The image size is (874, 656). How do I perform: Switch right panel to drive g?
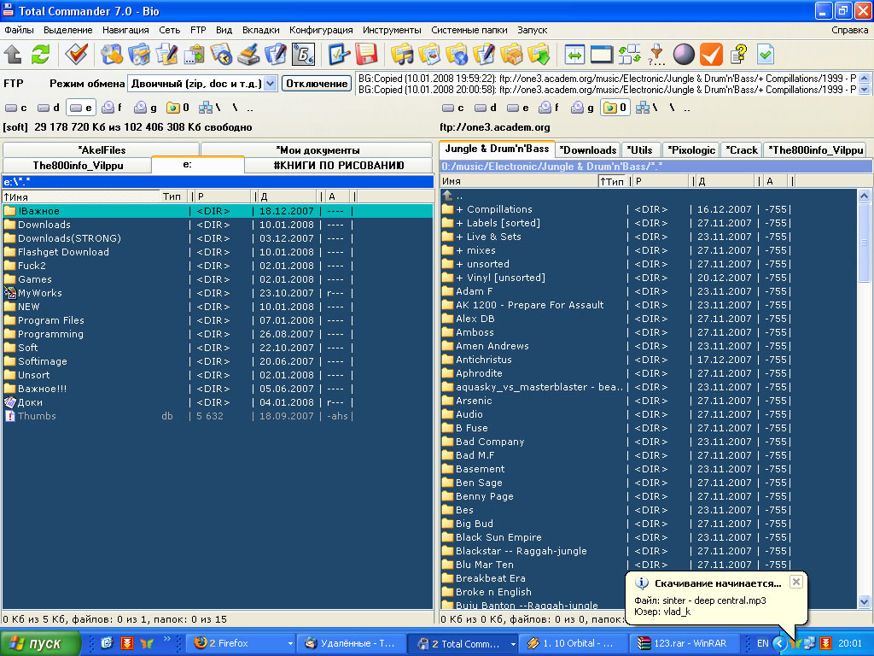point(583,108)
